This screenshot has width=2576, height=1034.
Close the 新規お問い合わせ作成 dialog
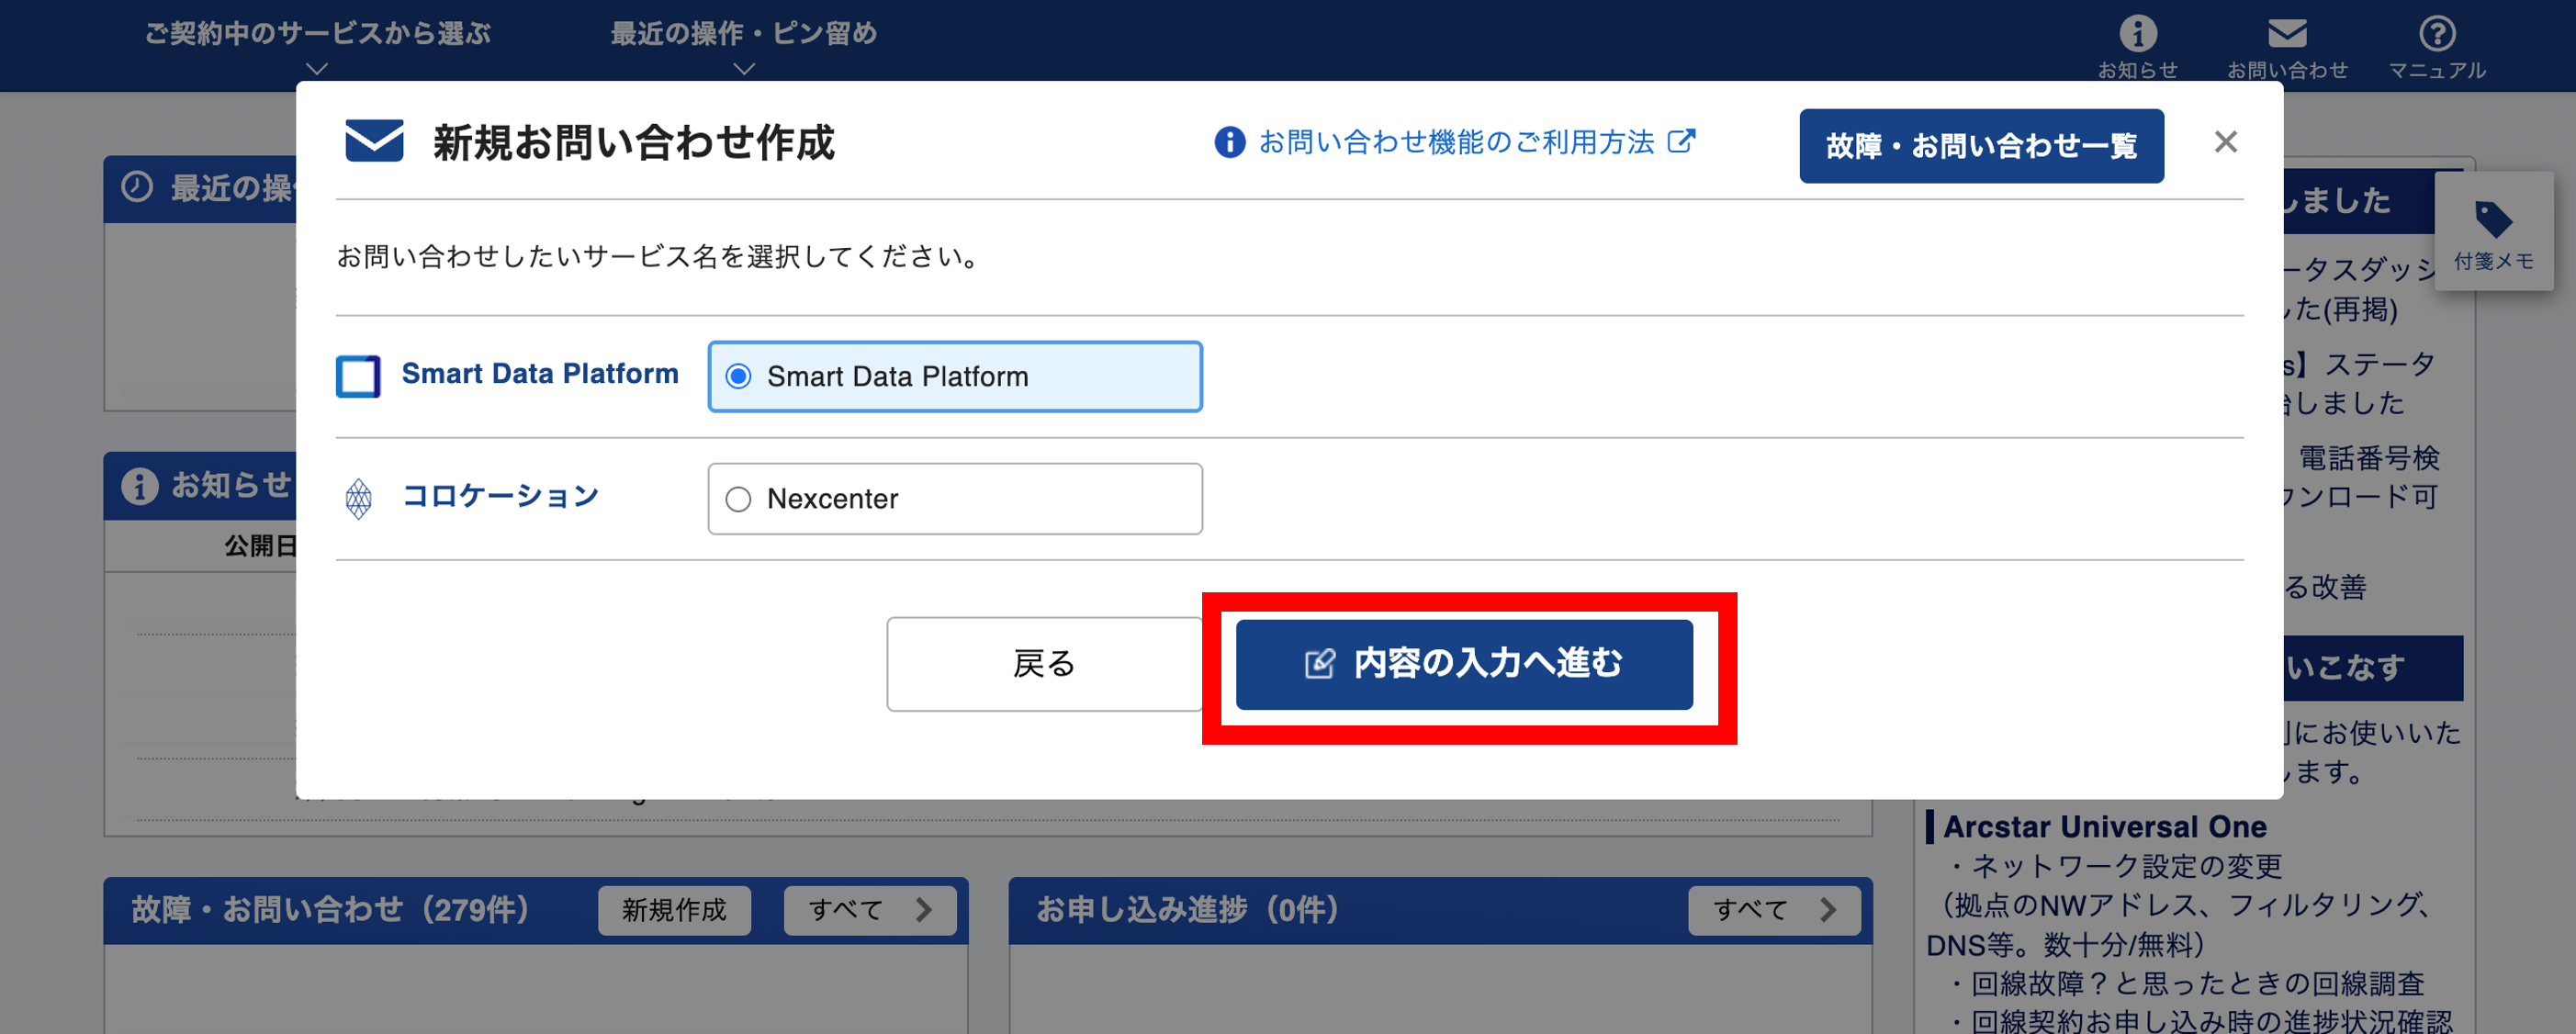[2225, 142]
